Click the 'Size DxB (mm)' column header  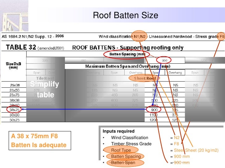coord(13,66)
